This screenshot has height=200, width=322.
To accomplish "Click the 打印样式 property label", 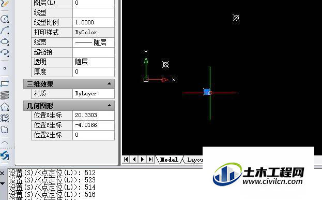I will [x=46, y=32].
